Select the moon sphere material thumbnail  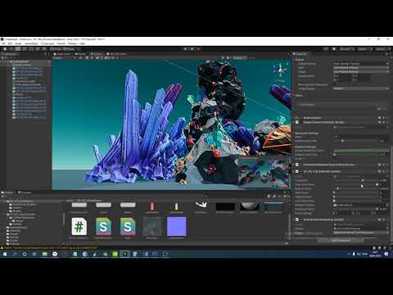(250, 206)
